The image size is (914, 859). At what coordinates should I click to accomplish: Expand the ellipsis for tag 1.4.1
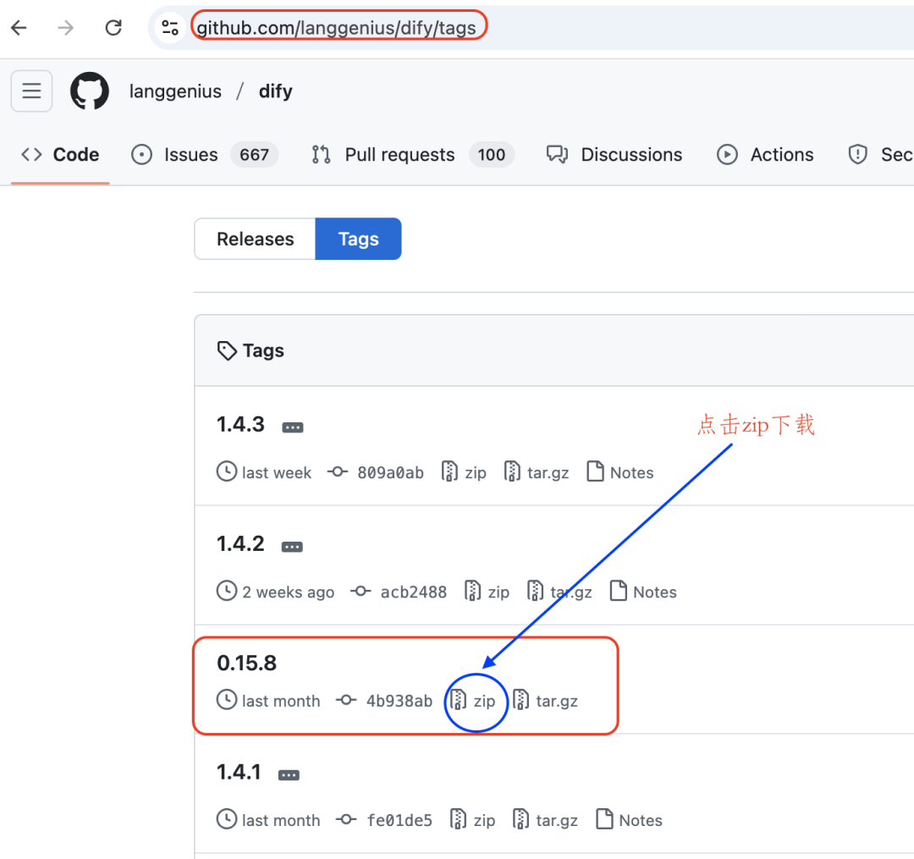289,775
